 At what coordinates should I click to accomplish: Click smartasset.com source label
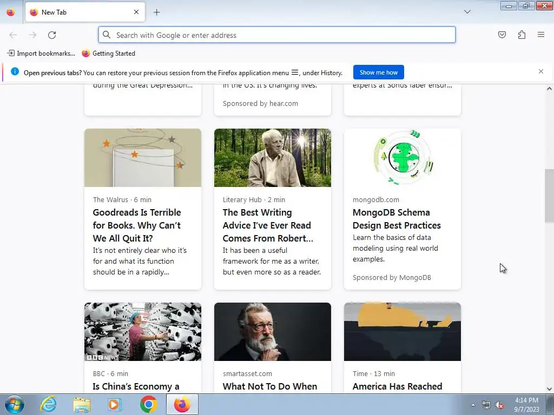point(247,374)
